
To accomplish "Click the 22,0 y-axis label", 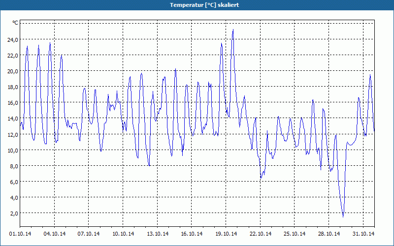I will tap(13, 56).
